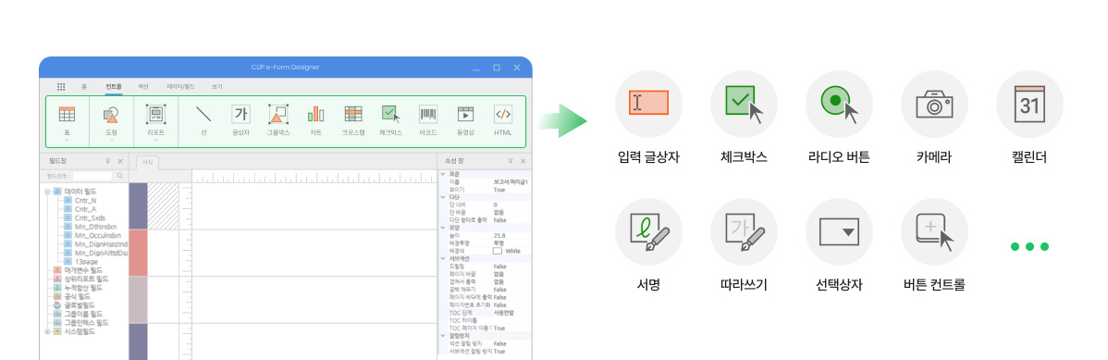Select the 13page tree item
Screen dimensions: 1108x360
click(85, 261)
